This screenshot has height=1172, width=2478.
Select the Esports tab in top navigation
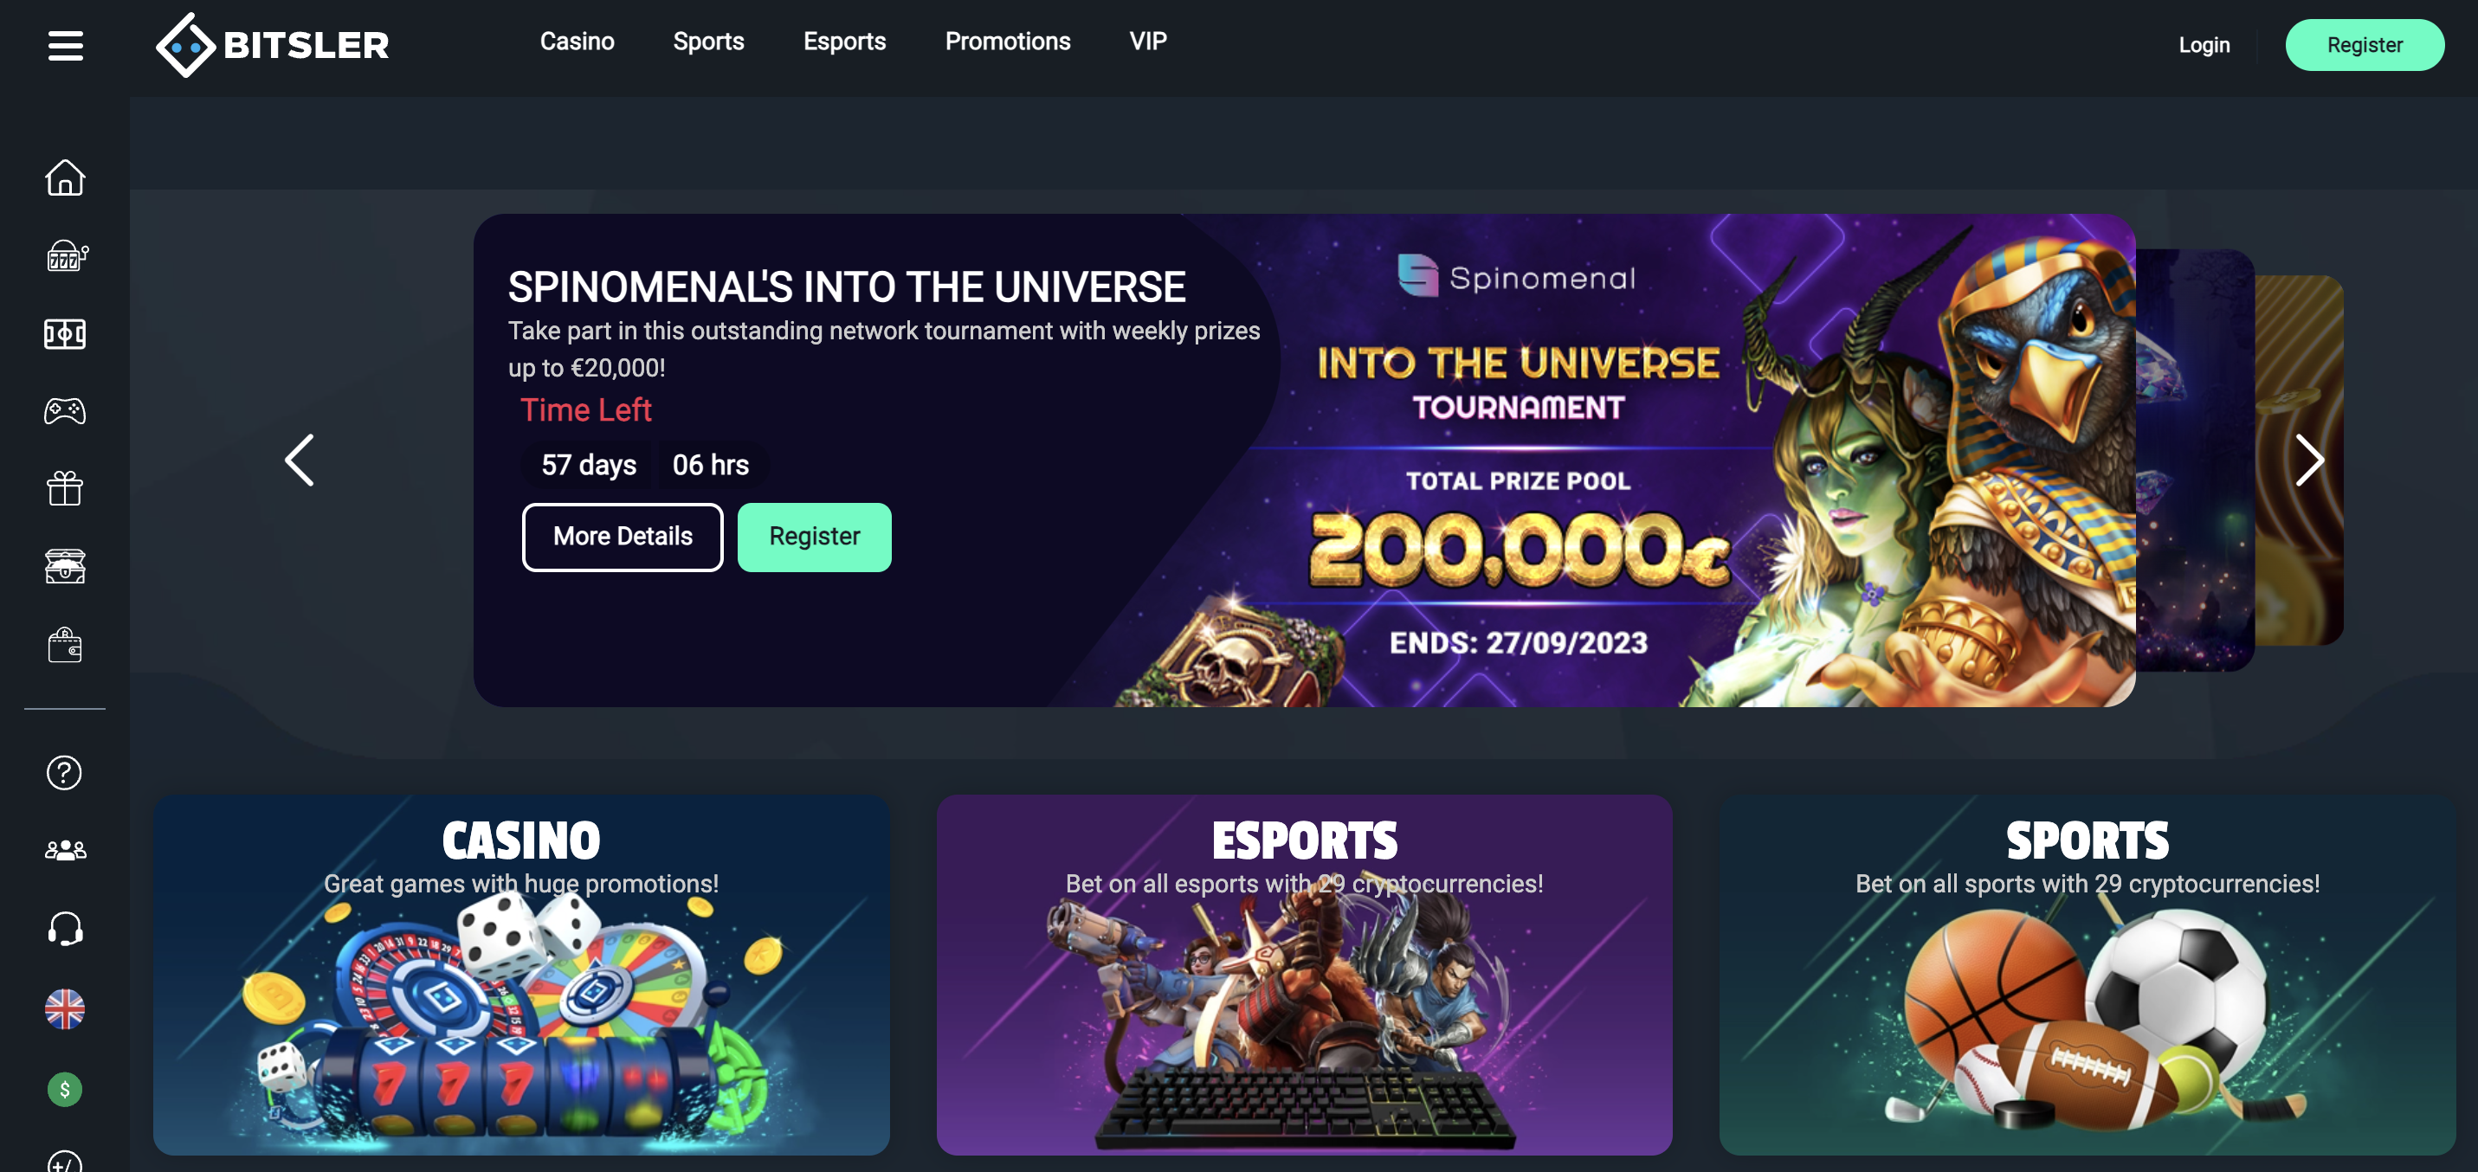coord(843,42)
